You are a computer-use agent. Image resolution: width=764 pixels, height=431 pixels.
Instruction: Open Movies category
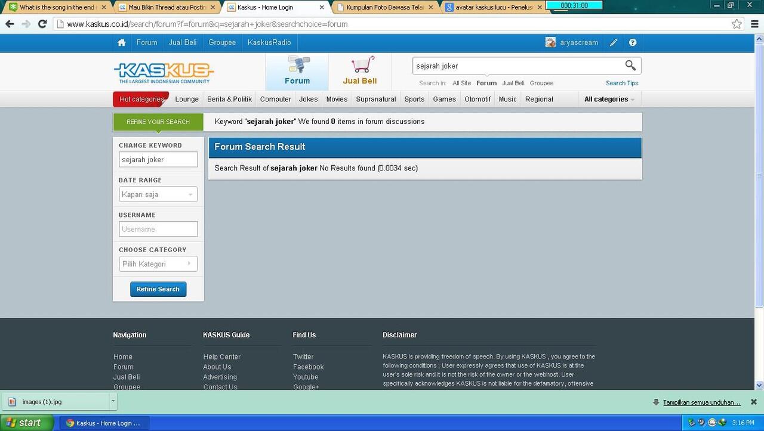pos(337,100)
